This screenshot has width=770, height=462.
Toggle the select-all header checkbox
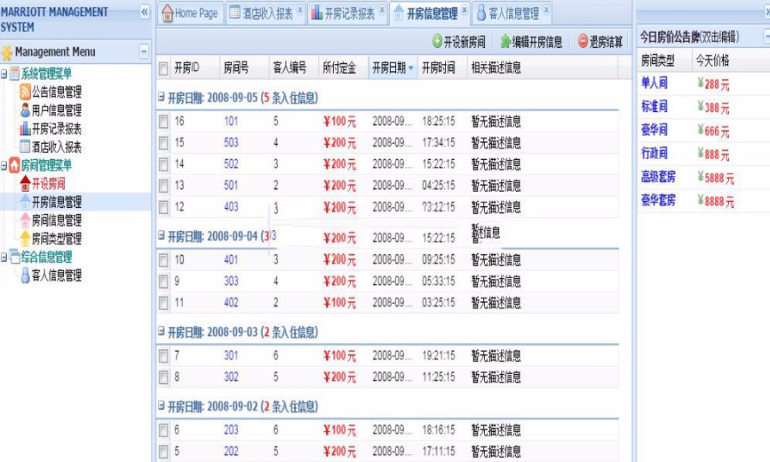tap(163, 68)
